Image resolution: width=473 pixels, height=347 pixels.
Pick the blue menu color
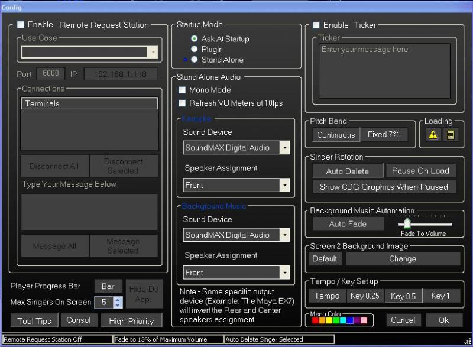point(350,320)
